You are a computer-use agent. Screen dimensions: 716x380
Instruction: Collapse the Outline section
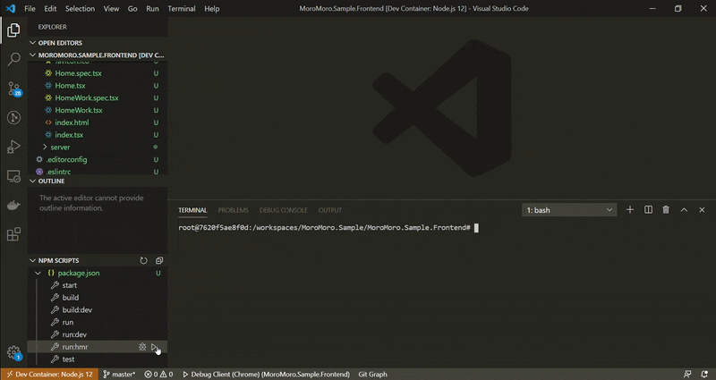click(98, 182)
